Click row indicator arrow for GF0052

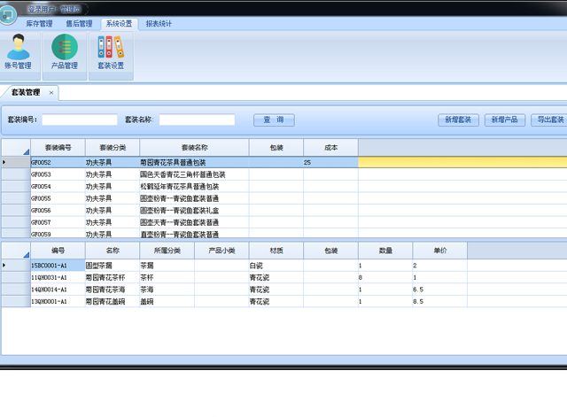5,163
